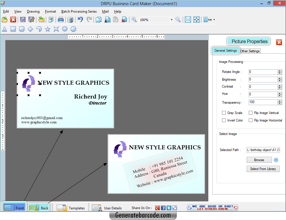Select the rectangle shape tool
Image resolution: width=286 pixels, height=220 pixels.
pyautogui.click(x=13, y=29)
